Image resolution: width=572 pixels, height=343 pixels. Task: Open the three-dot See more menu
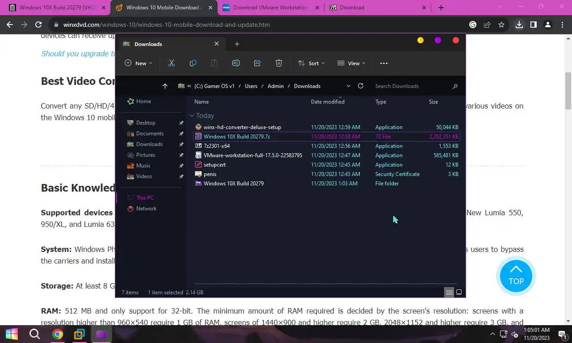click(x=384, y=63)
